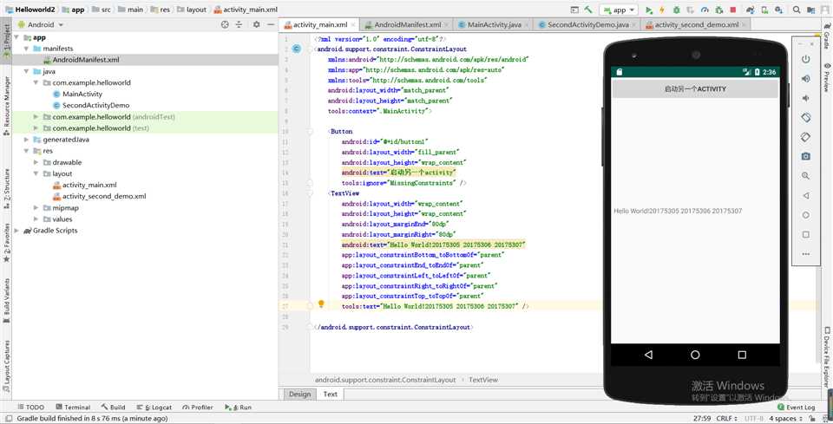
Task: Expand com.example.helloworld (androidTest) package
Action: 36,117
